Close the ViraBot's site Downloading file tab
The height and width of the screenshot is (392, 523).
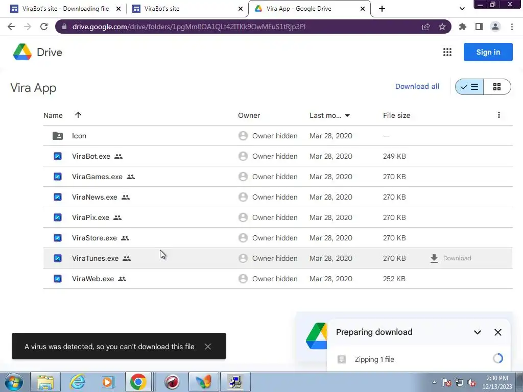tap(118, 9)
